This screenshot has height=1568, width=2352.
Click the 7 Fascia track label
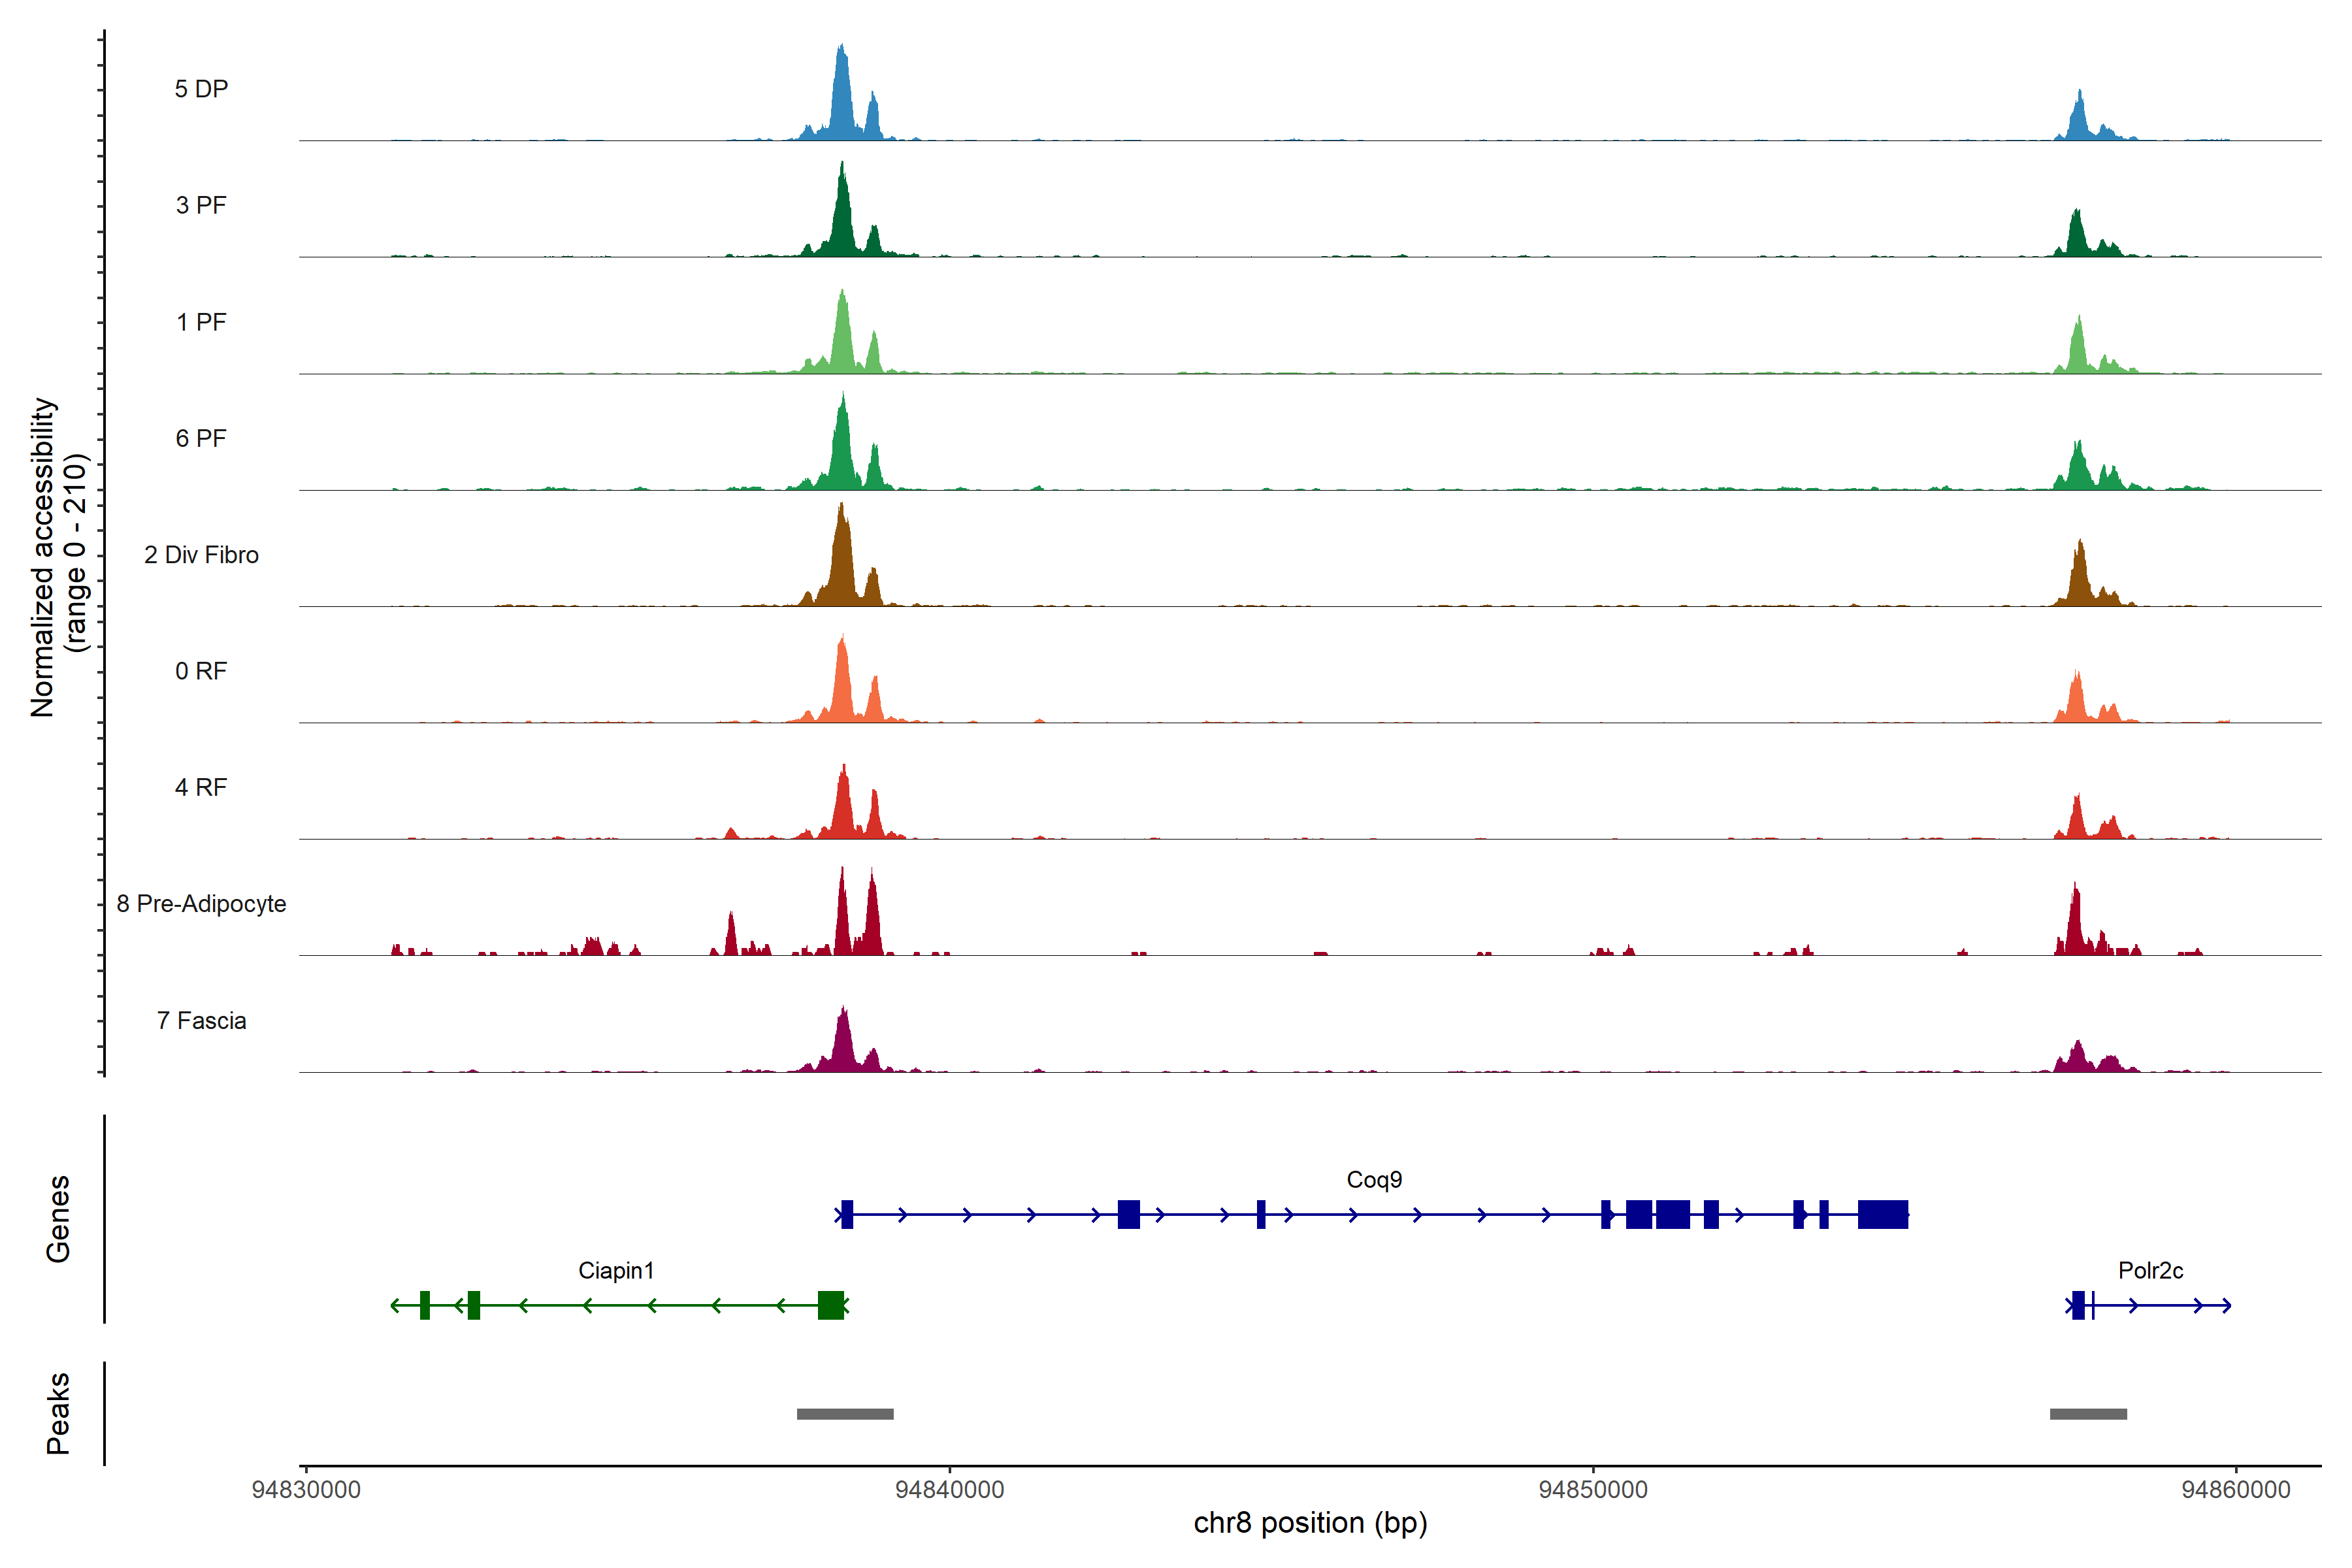point(201,1021)
